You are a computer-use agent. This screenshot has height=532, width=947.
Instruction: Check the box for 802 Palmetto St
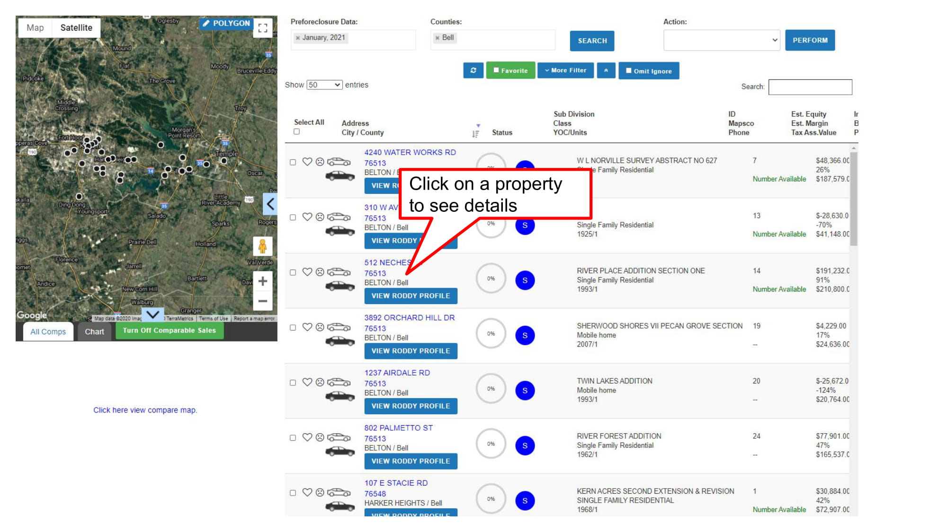pos(293,438)
